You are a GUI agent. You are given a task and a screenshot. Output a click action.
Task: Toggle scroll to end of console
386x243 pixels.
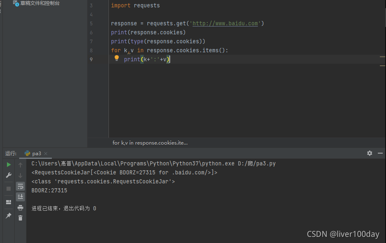tap(20, 197)
